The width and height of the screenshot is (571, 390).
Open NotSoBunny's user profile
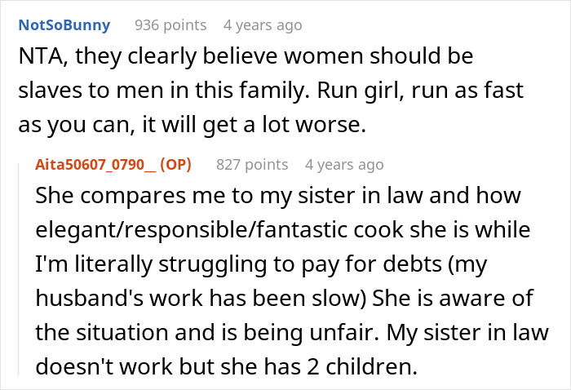point(64,25)
